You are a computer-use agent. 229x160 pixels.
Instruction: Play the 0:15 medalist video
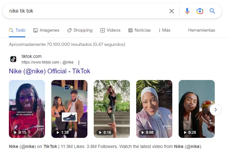click(27, 109)
